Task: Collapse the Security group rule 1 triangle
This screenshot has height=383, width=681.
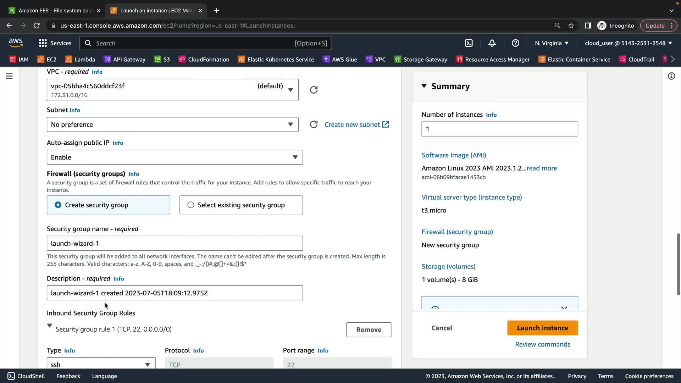Action: (50, 326)
